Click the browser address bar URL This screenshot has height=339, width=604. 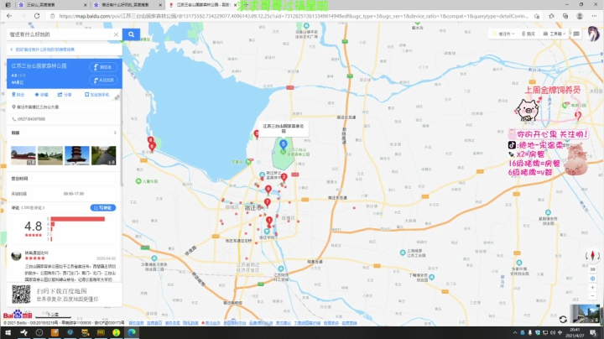point(293,16)
